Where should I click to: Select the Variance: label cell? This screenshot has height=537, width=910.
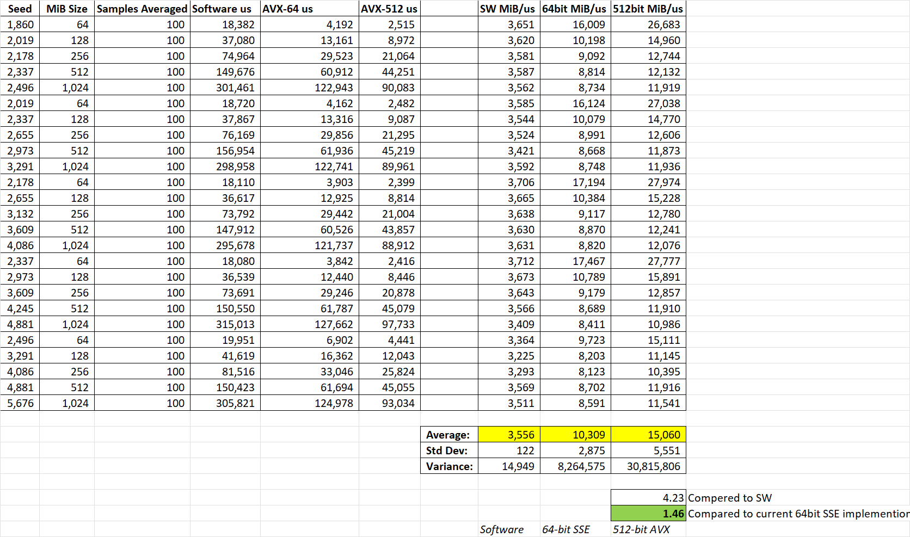(448, 466)
